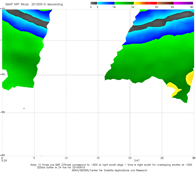Click the yellow high-wind patch at the right swath edge
196x172 pixels.
click(x=190, y=78)
